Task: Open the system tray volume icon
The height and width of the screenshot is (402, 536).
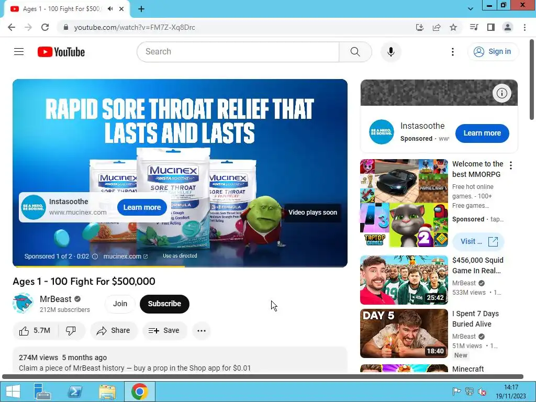Action: pos(482,392)
